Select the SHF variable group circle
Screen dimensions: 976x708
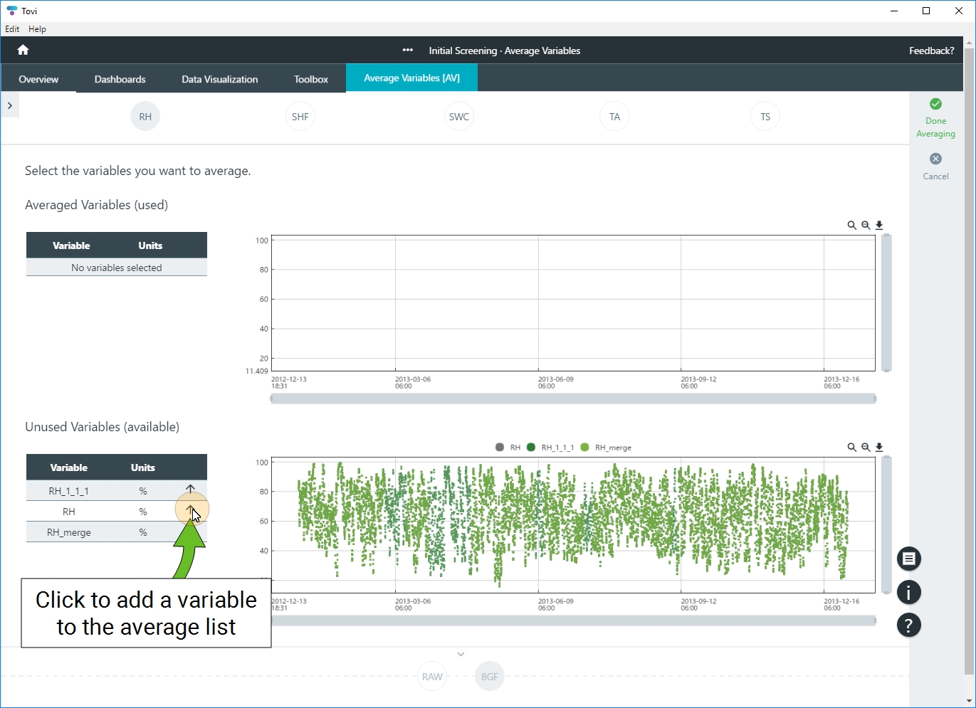300,117
